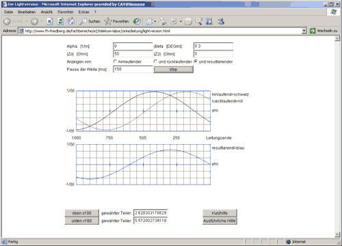Open the ? help menu
Image resolution: width=342 pixels, height=246 pixels.
point(95,12)
